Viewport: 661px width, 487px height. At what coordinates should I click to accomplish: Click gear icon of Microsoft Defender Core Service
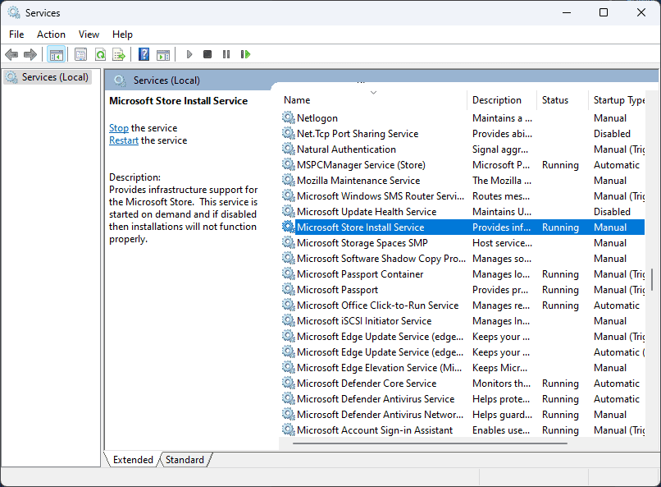point(288,384)
